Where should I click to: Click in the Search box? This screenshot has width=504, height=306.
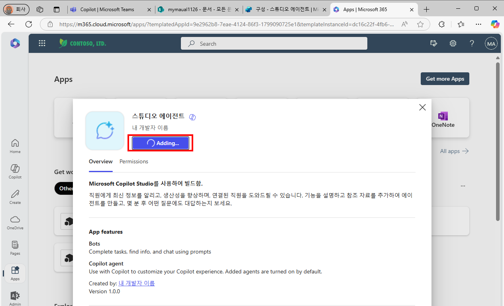click(x=274, y=43)
